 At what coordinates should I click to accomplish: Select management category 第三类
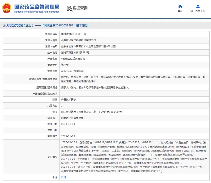(x=65, y=65)
